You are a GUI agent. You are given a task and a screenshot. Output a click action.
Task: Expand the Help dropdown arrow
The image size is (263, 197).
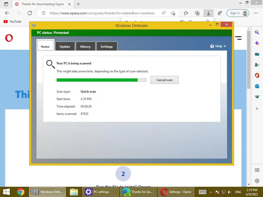point(225,46)
